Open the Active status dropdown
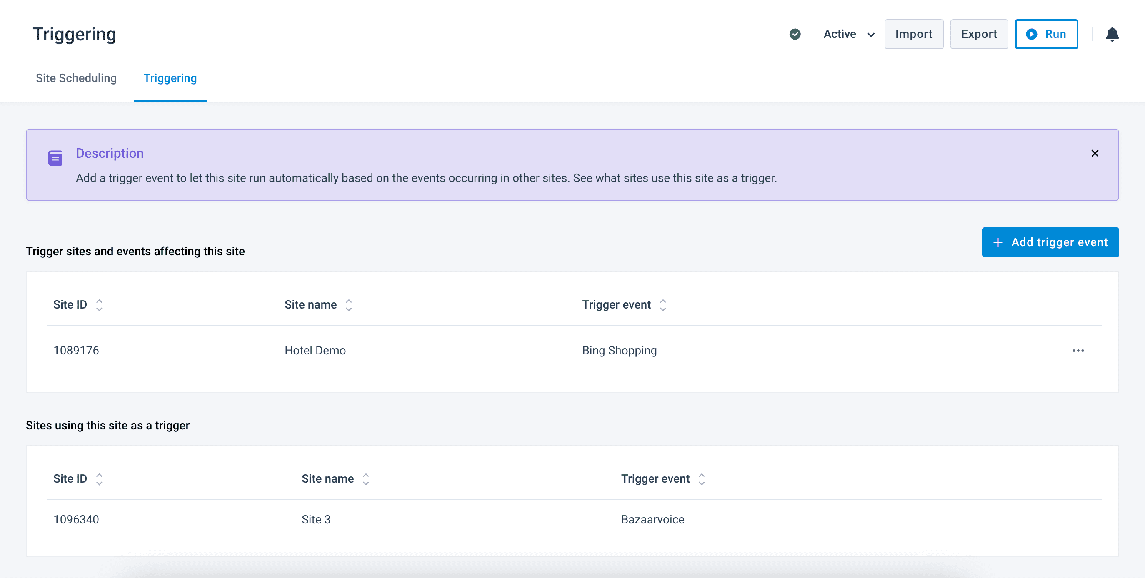Viewport: 1145px width, 578px height. (848, 34)
